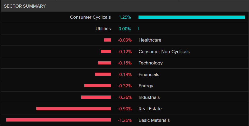Select the Technology sector label
This screenshot has width=249, height=126.
(150, 63)
